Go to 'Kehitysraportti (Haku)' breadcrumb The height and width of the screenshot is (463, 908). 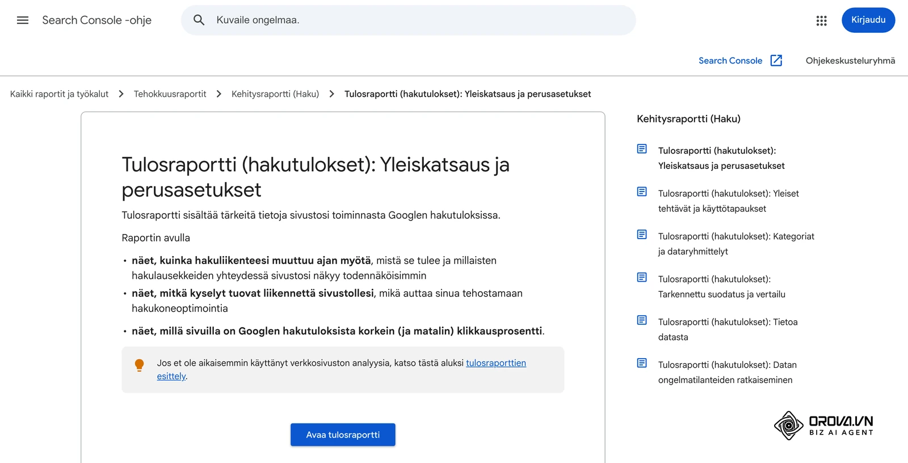pos(275,94)
